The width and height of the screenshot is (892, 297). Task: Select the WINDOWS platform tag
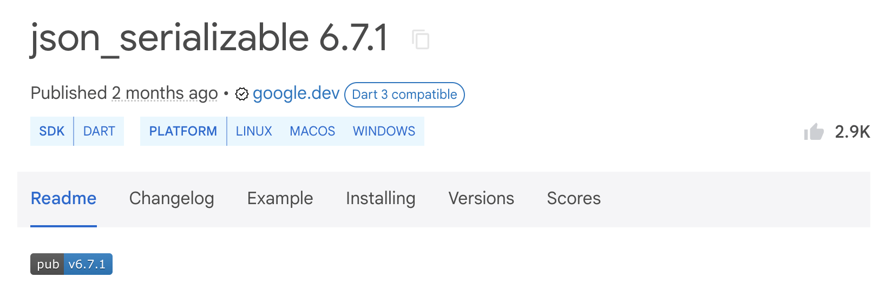click(x=384, y=131)
